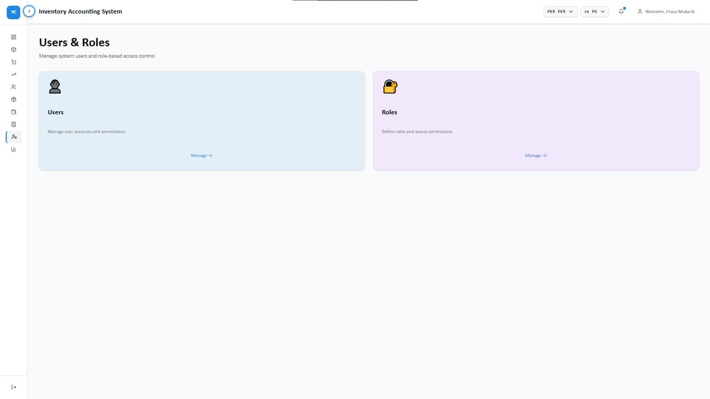The height and width of the screenshot is (399, 710).
Task: Click the calculator ledger sidebar icon
Action: pyautogui.click(x=14, y=124)
